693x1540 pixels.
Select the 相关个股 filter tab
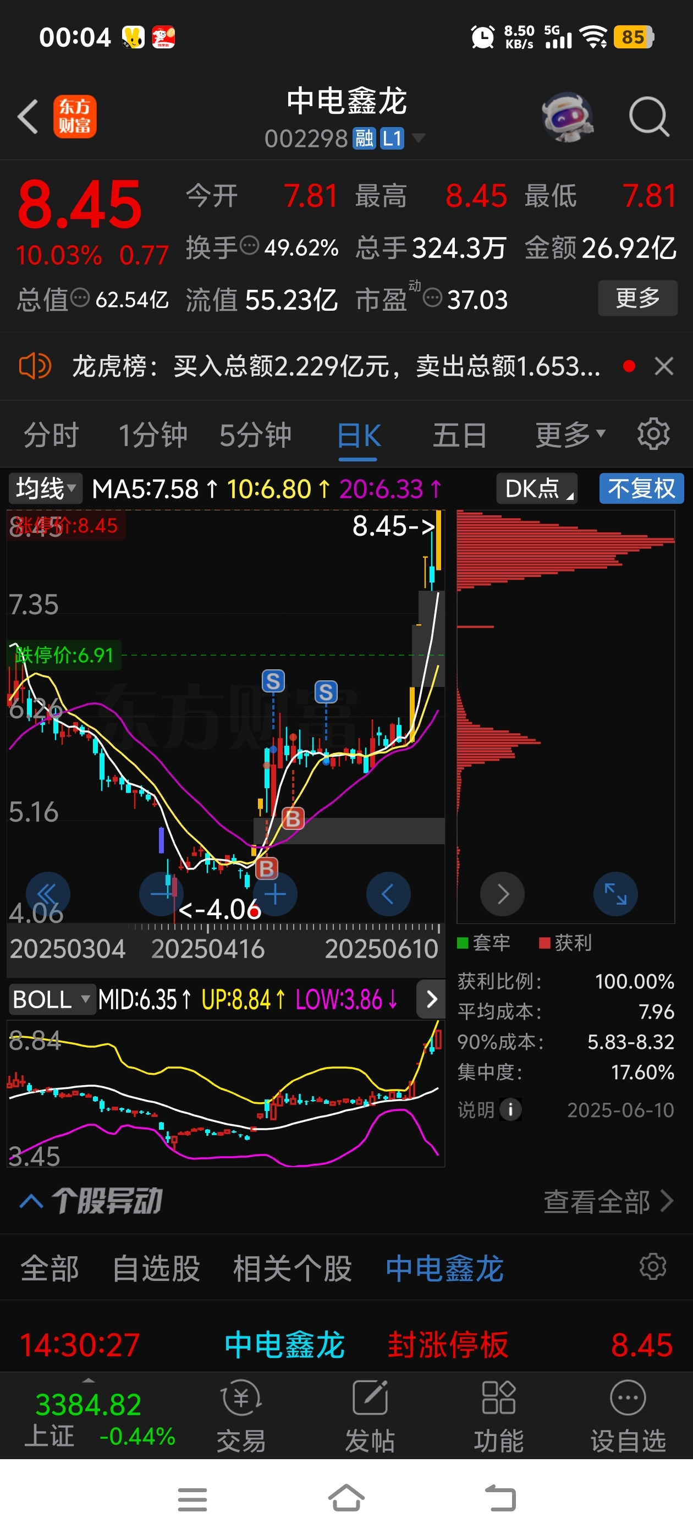(293, 1268)
